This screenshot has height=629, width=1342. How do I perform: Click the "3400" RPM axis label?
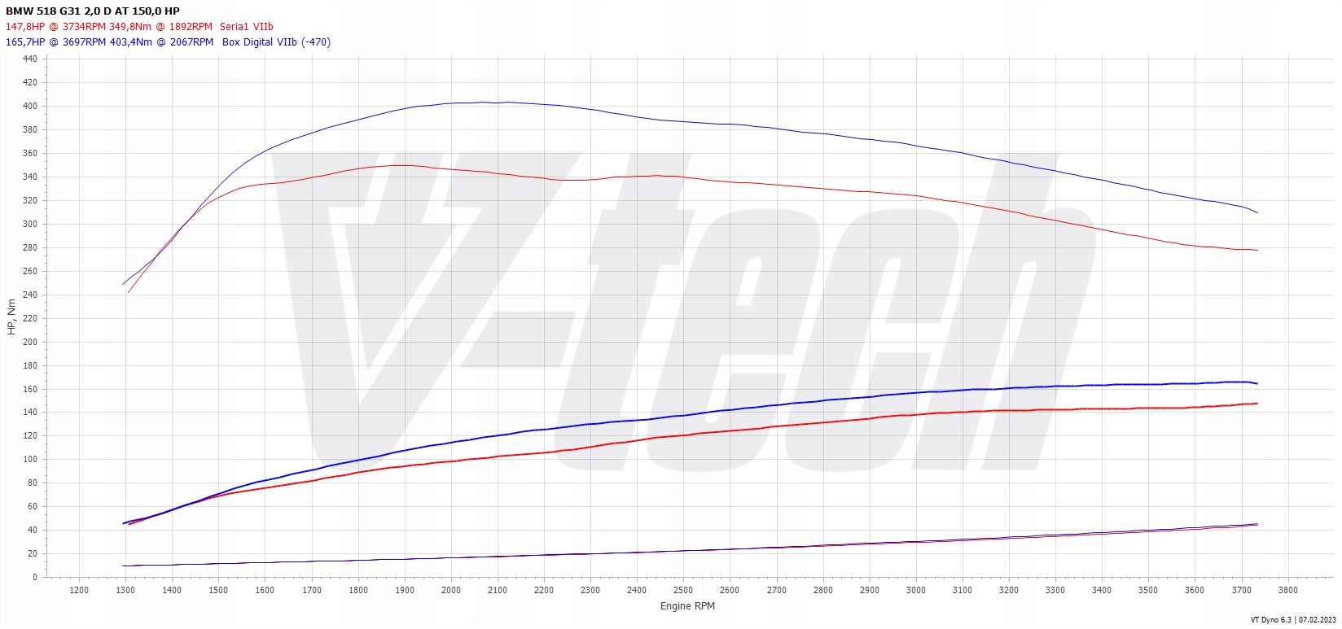[x=1102, y=591]
